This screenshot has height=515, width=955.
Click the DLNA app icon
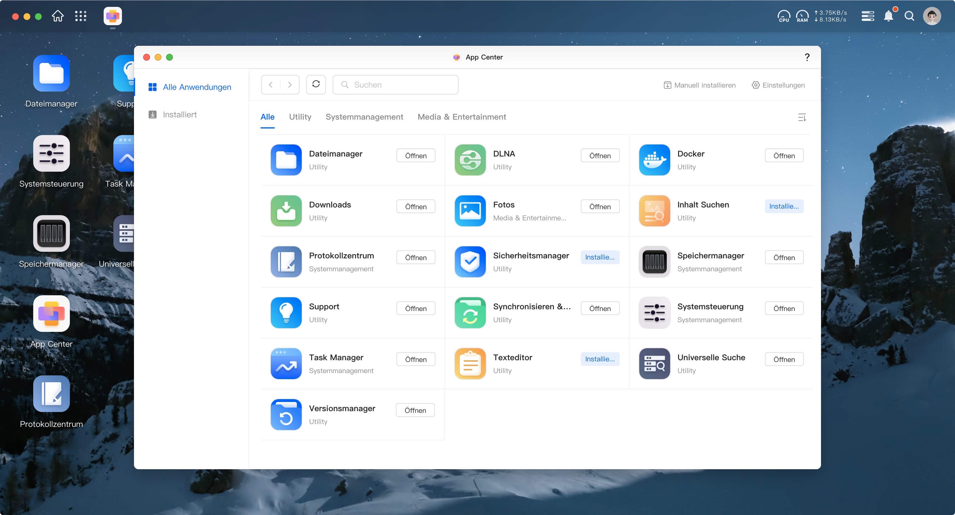(470, 160)
